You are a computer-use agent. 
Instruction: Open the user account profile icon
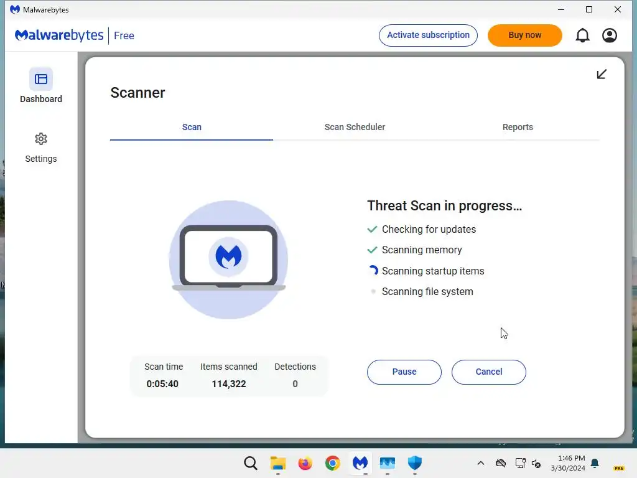[x=610, y=35]
